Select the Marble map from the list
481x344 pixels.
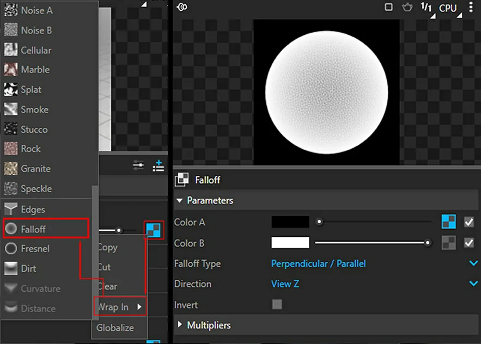pos(35,70)
